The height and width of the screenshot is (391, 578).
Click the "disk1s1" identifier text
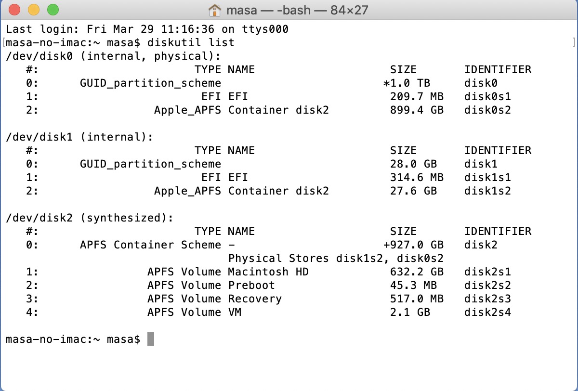[487, 177]
